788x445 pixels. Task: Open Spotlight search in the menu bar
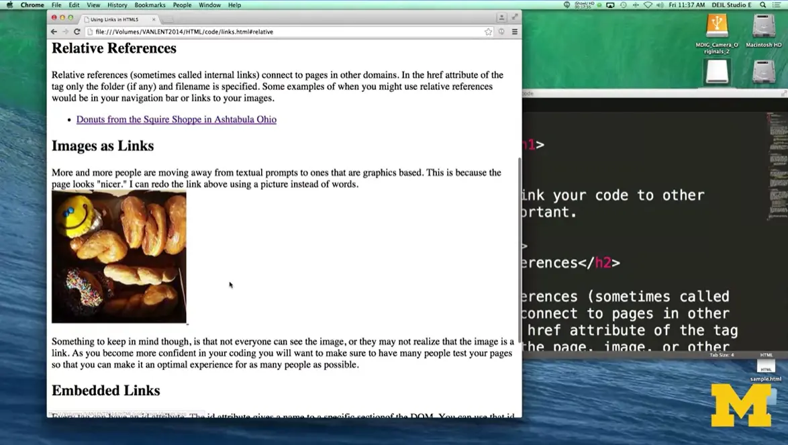pos(762,4)
